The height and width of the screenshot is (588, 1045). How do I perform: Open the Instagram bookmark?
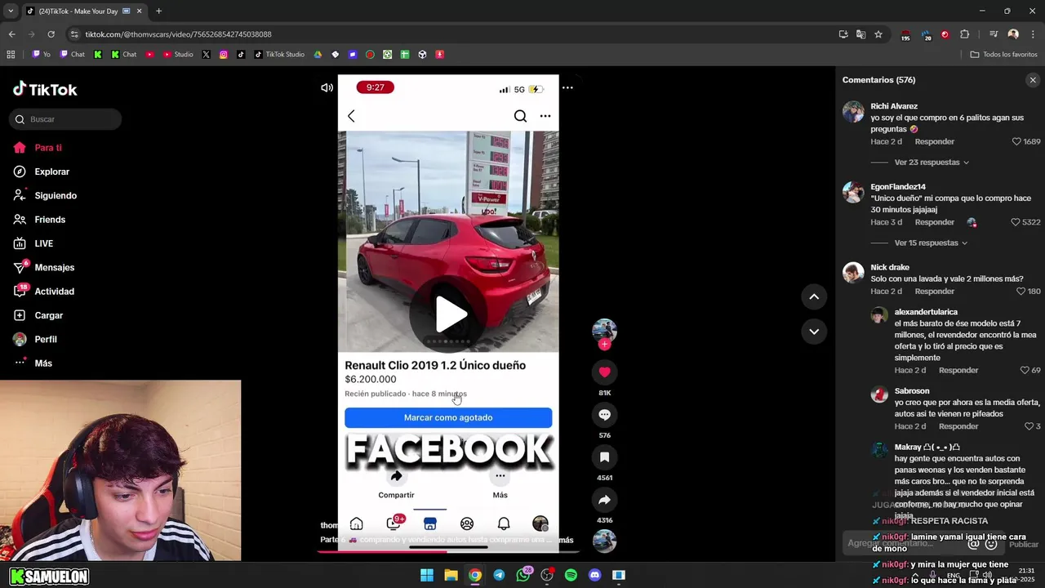pyautogui.click(x=224, y=55)
